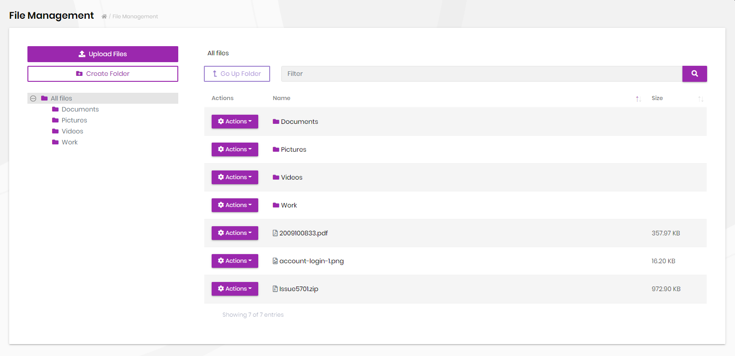Open Actions dropdown for Documents folder
This screenshot has width=735, height=356.
point(234,122)
